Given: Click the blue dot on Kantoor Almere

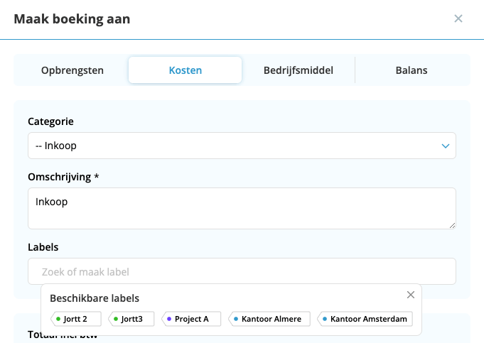Looking at the screenshot, I should click(236, 319).
